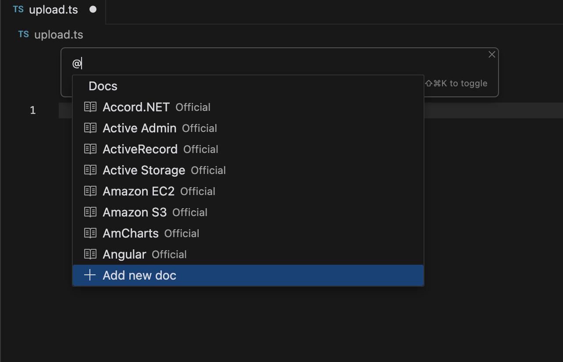Select Amazon S3 documentation
This screenshot has height=362, width=563.
(x=248, y=212)
